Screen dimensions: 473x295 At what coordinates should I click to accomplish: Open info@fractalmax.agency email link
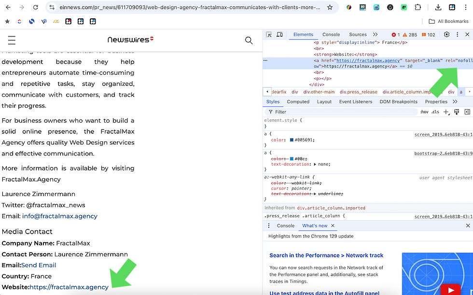click(60, 216)
